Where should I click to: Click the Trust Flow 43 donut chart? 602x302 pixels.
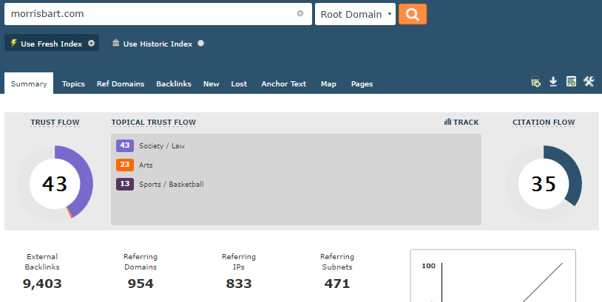coord(55,184)
